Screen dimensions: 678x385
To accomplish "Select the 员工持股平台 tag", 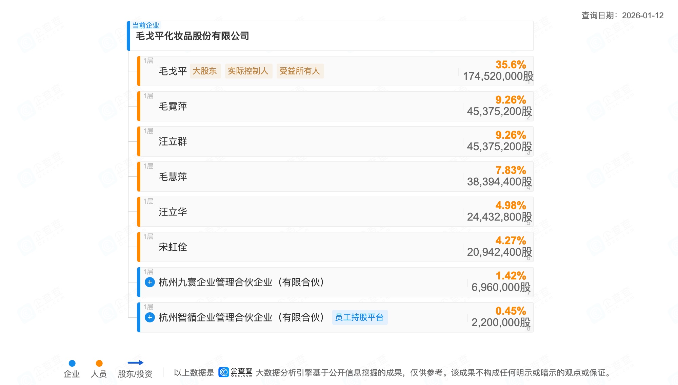I will [359, 317].
